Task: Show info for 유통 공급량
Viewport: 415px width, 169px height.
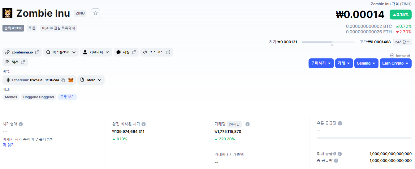Action: (340, 123)
